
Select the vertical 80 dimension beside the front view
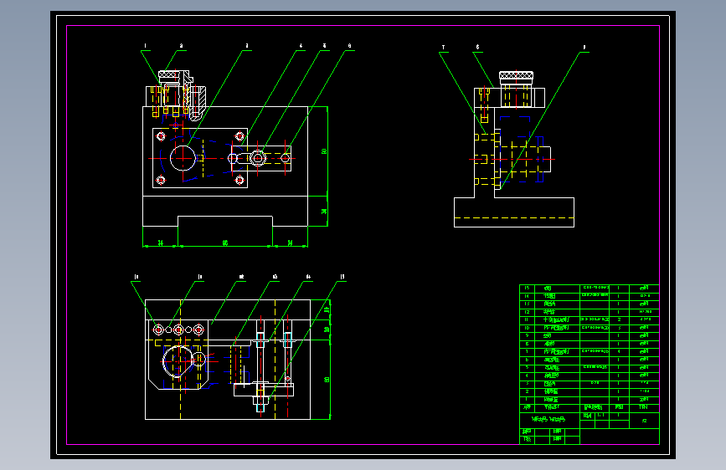[x=324, y=151]
